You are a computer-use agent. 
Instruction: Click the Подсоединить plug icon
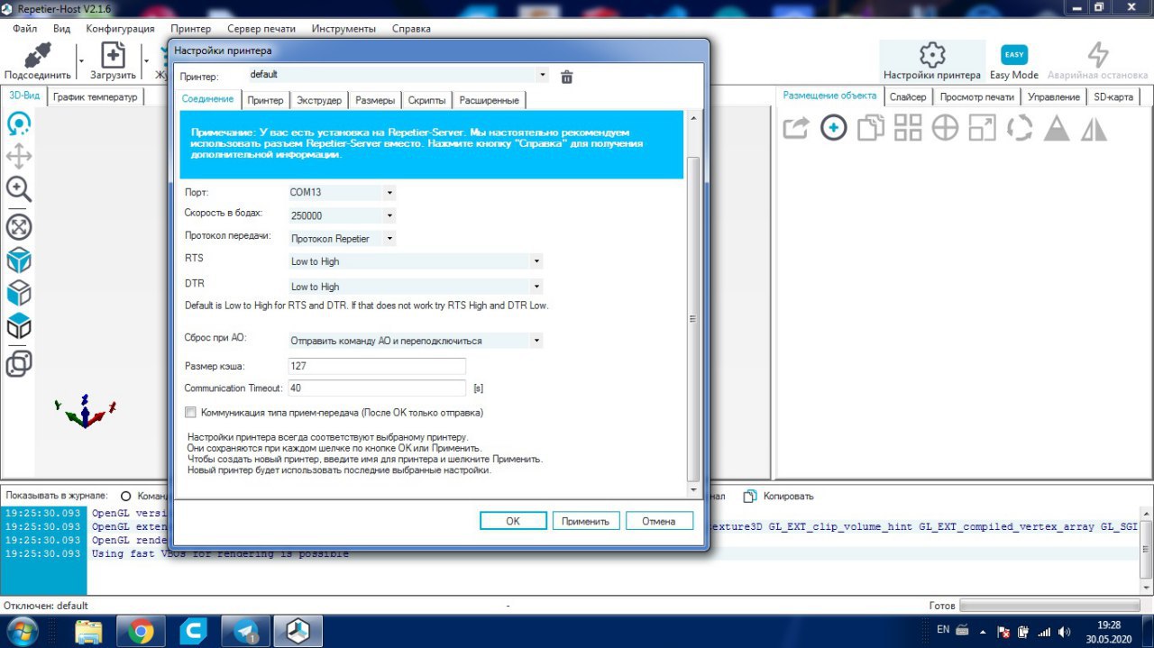pyautogui.click(x=37, y=54)
